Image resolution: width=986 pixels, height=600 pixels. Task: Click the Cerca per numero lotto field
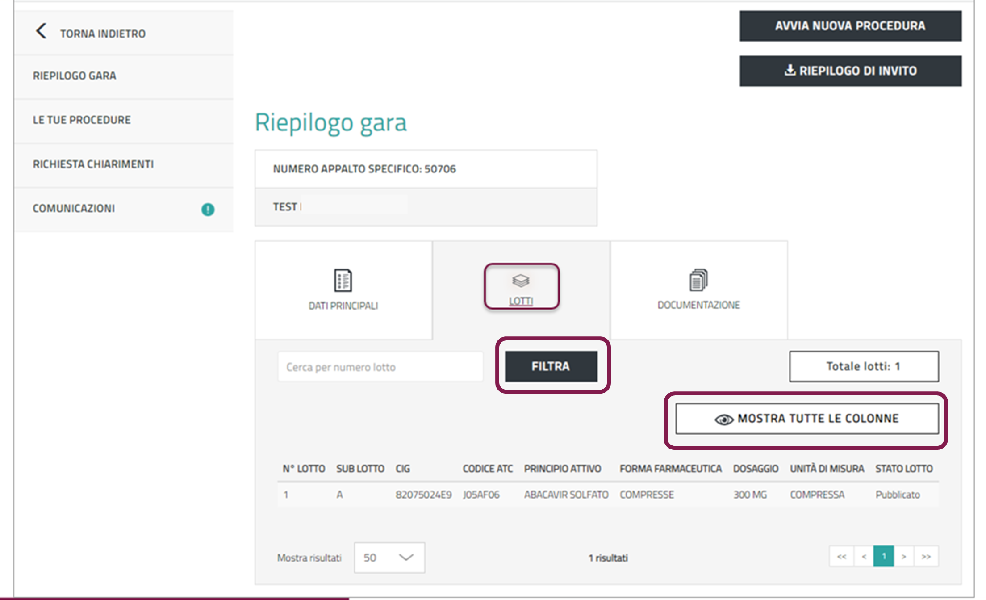point(380,367)
